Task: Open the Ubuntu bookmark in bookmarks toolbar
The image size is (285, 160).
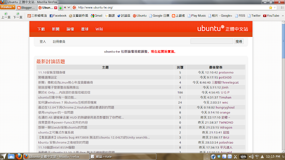Action: coord(139,16)
